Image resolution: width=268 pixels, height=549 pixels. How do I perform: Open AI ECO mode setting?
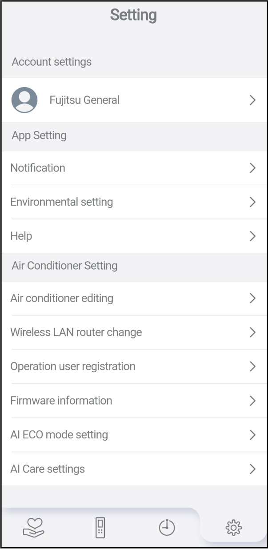(59, 435)
